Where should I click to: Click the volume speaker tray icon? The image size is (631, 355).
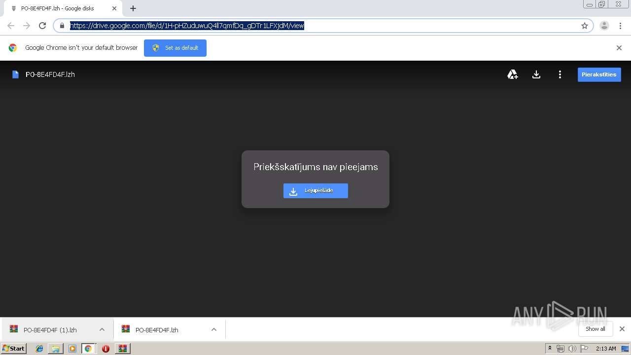pos(572,349)
